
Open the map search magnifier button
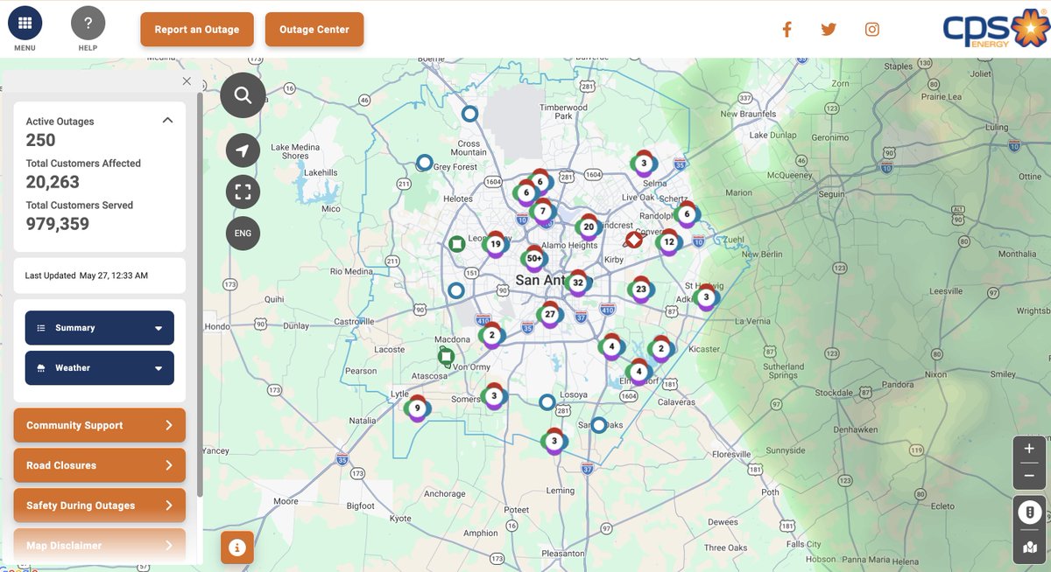pyautogui.click(x=243, y=95)
